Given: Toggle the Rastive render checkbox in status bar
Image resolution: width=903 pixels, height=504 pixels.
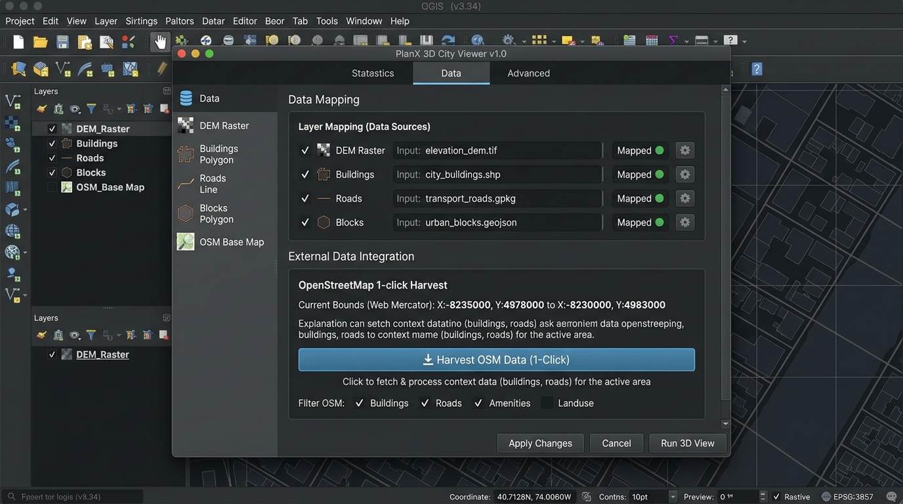Looking at the screenshot, I should coord(777,497).
